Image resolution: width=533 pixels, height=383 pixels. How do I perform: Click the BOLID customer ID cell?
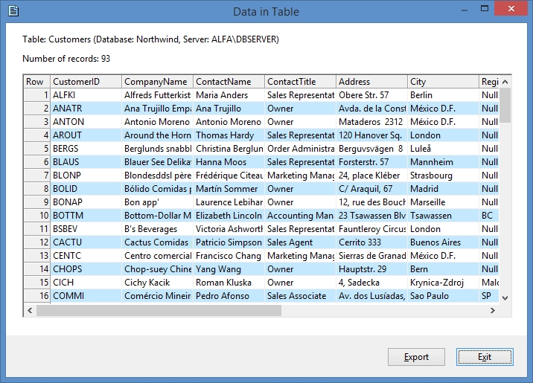click(x=86, y=189)
